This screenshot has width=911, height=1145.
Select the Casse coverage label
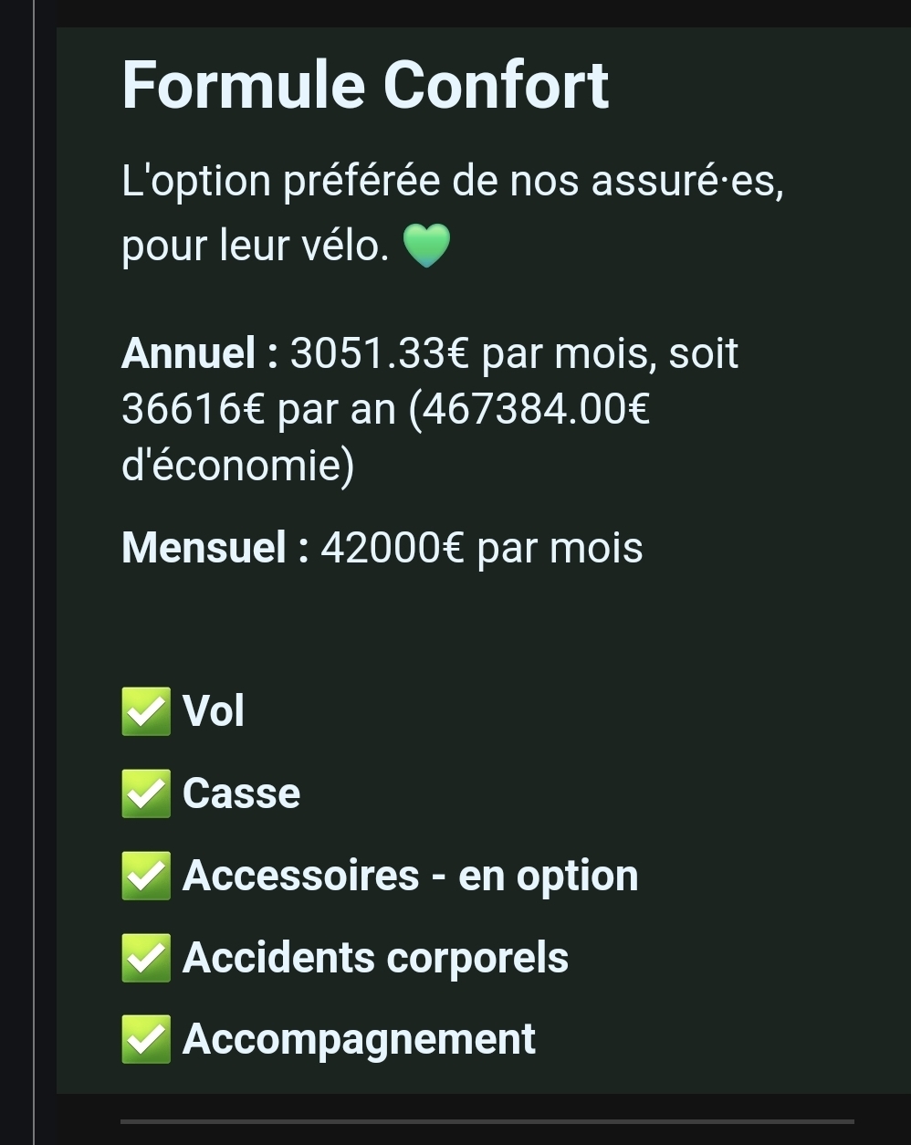tap(241, 793)
